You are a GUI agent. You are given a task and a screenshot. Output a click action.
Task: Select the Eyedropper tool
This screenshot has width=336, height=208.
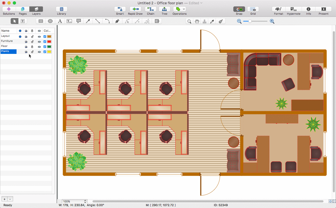coord(212,21)
